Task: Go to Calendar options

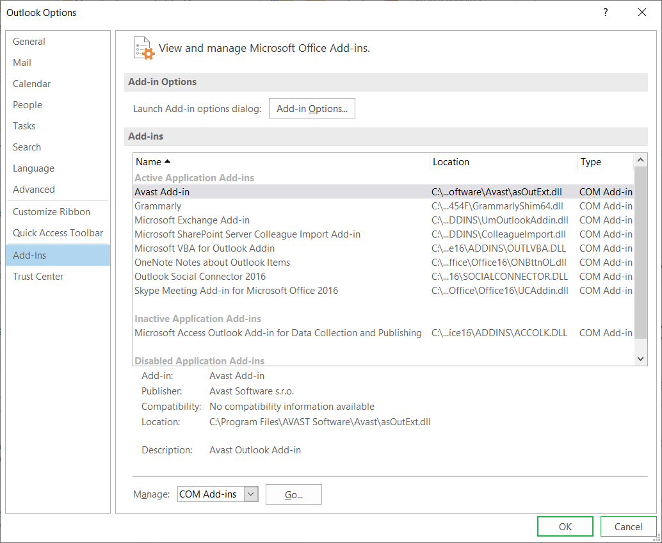Action: tap(58, 84)
